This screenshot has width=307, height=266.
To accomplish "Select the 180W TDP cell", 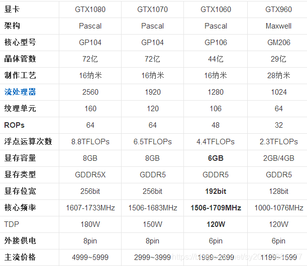I will pyautogui.click(x=90, y=224).
